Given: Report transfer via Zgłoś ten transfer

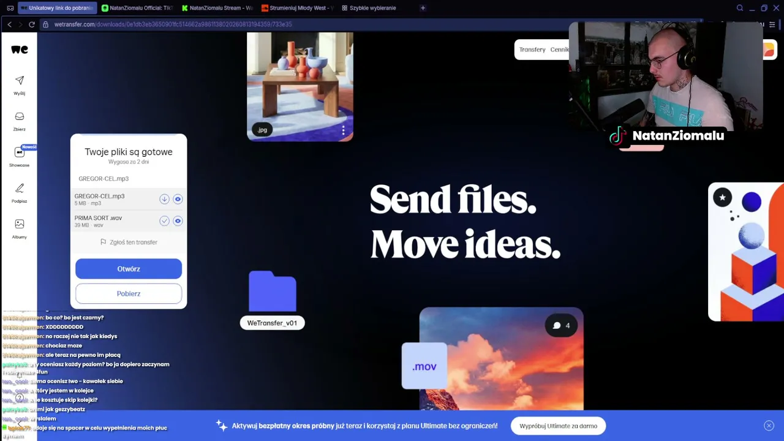Looking at the screenshot, I should point(129,242).
